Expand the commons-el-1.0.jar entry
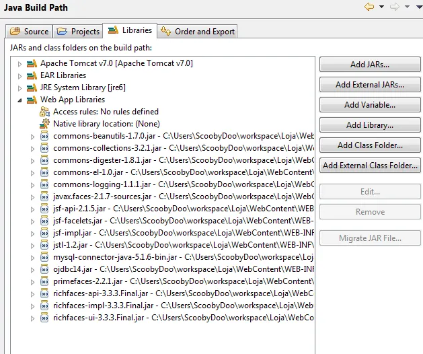The image size is (423, 354). tap(33, 173)
